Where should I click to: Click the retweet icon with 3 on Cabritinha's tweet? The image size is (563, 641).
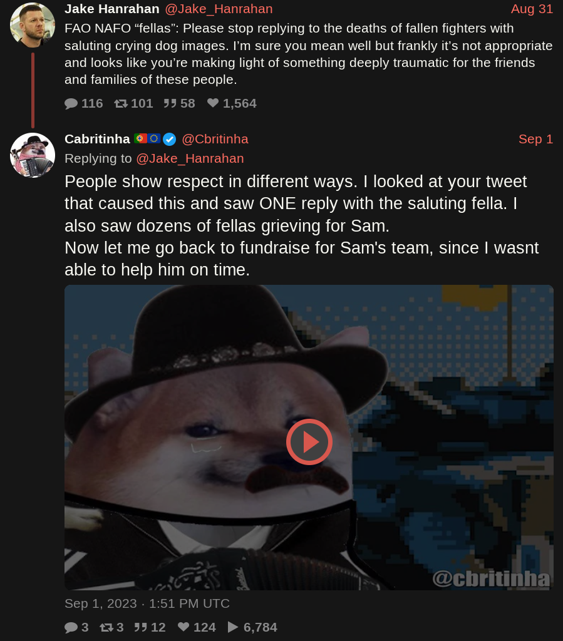click(x=106, y=627)
